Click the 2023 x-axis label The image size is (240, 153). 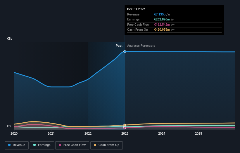tap(125, 133)
